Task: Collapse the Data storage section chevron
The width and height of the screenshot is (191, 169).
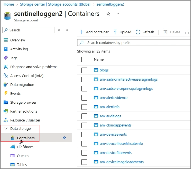Action: point(6,128)
